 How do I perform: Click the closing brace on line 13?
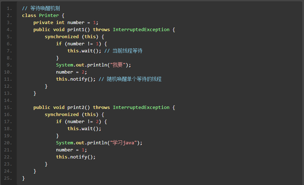(35, 93)
